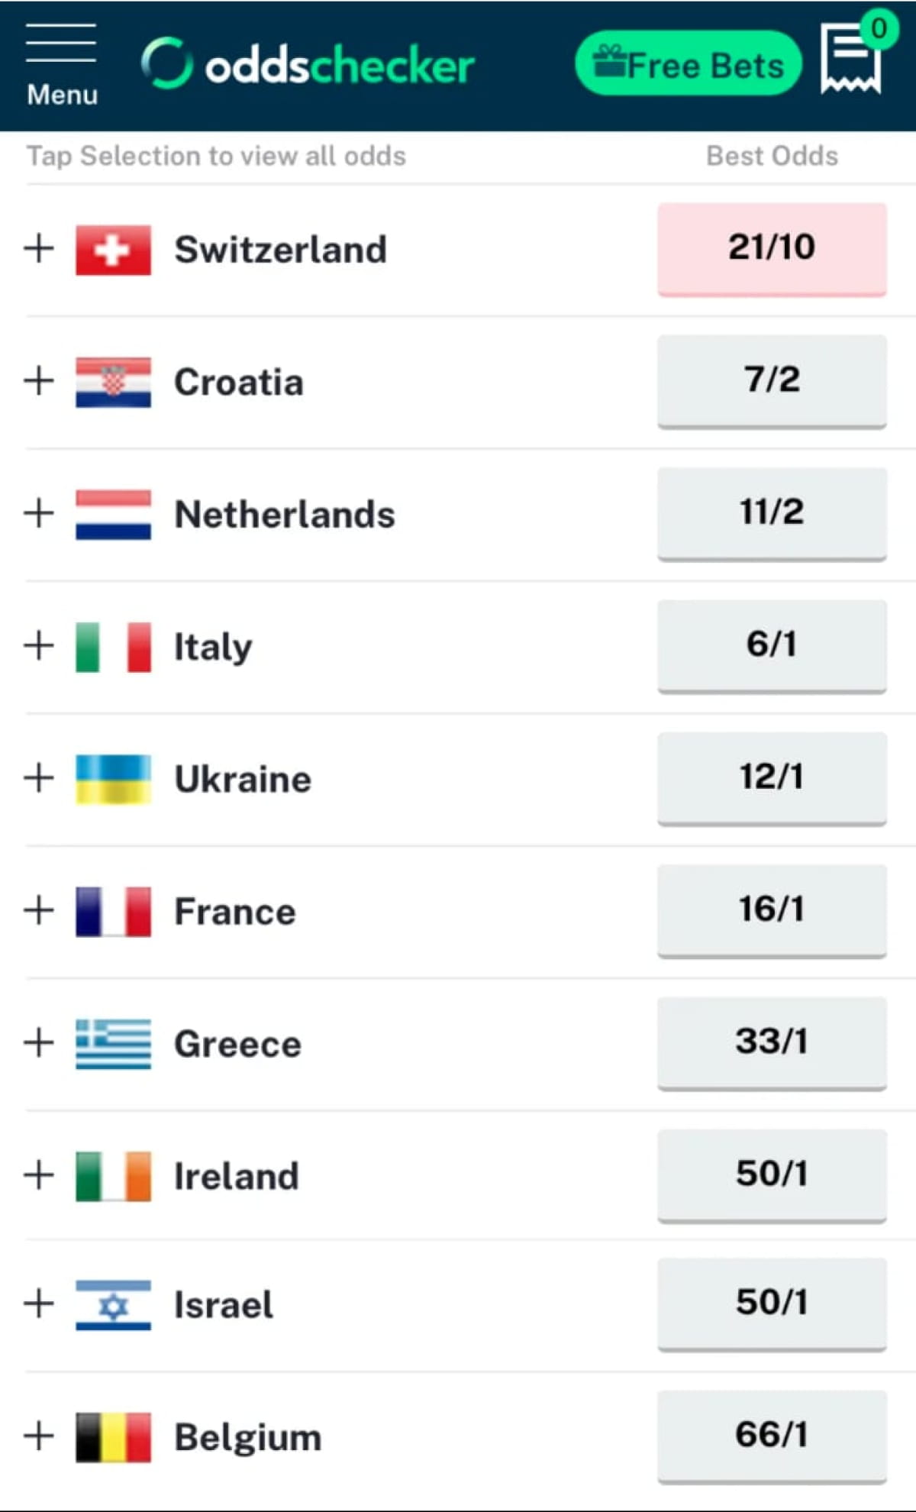Open the Italy selection name
916x1512 pixels.
213,648
